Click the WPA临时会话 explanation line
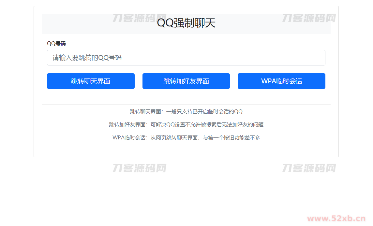This screenshot has height=226, width=373. 186,137
